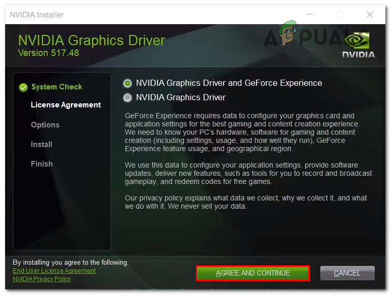Viewport: 391px width, 295px height.
Task: Click the paragraph starting 'GeForce Experience requires data'
Action: click(x=242, y=132)
